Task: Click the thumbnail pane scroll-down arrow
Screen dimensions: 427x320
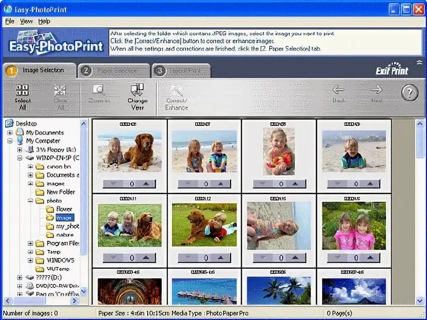Action: 419,300
